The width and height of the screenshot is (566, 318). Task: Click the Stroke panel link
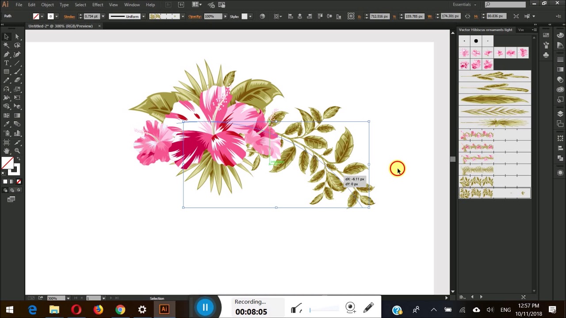tap(69, 16)
